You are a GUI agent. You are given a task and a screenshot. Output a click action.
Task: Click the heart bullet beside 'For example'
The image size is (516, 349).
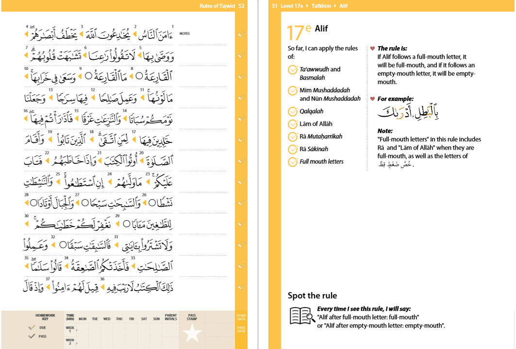(372, 99)
